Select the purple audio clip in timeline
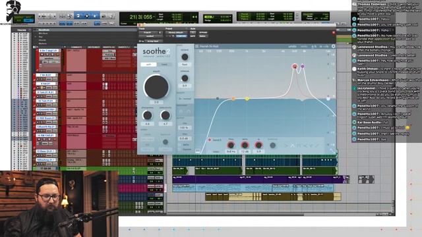Image resolution: width=422 pixels, height=237 pixels. pyautogui.click(x=258, y=179)
